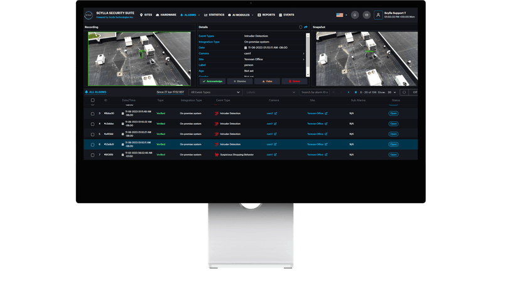Viewport: 510px width, 286px height.
Task: Open the Sites menu
Action: coord(146,15)
